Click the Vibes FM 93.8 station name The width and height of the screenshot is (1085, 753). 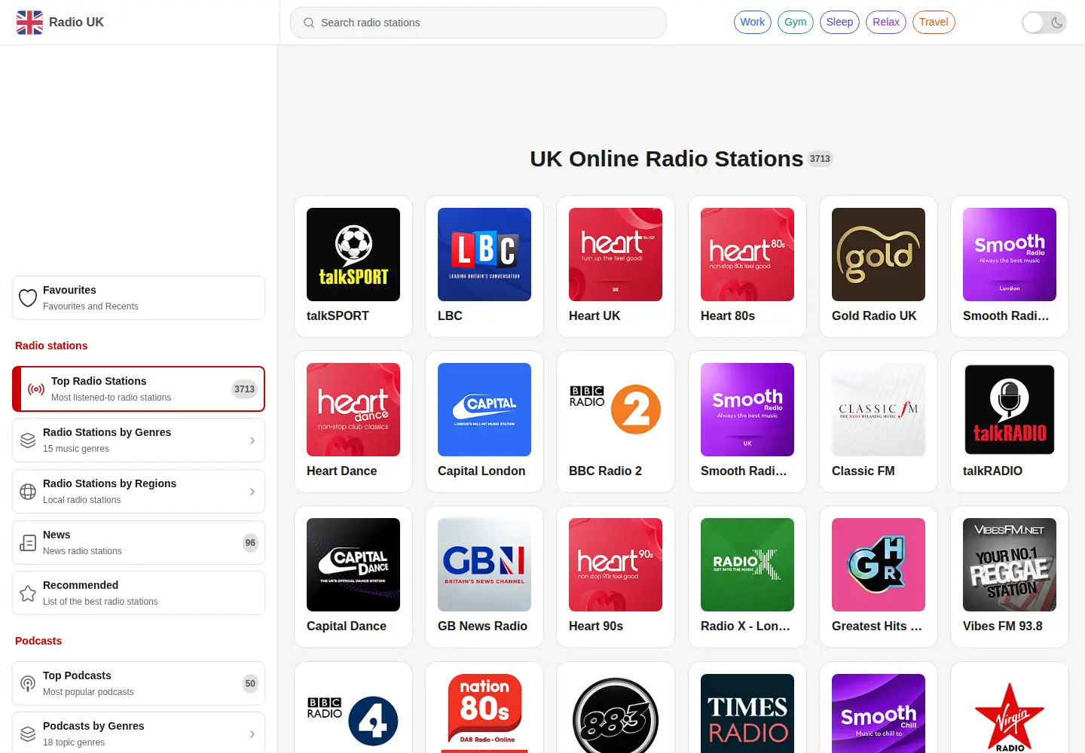click(1003, 626)
